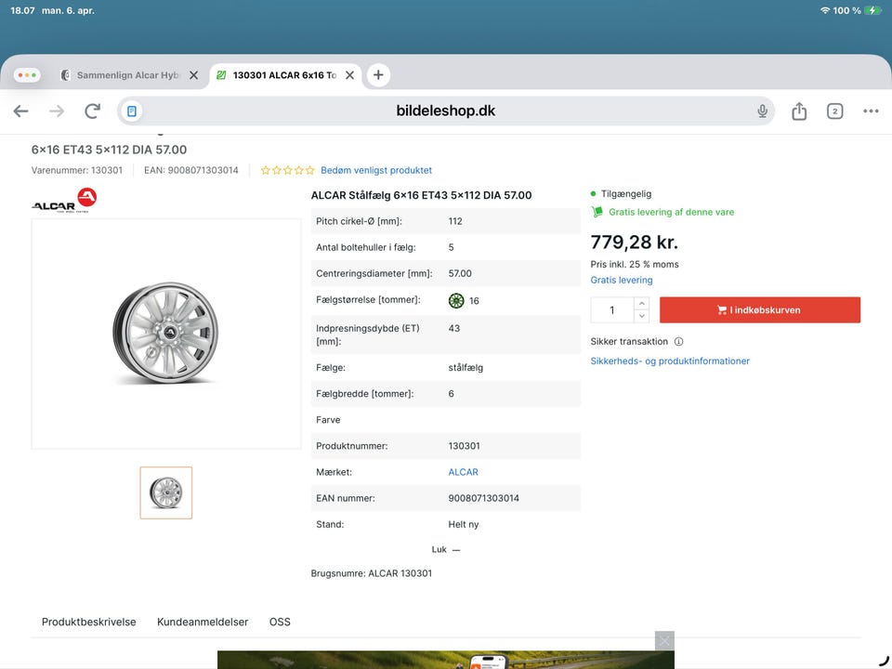This screenshot has height=669, width=892.
Task: Add item with I indkøbskurven button
Action: 759,310
